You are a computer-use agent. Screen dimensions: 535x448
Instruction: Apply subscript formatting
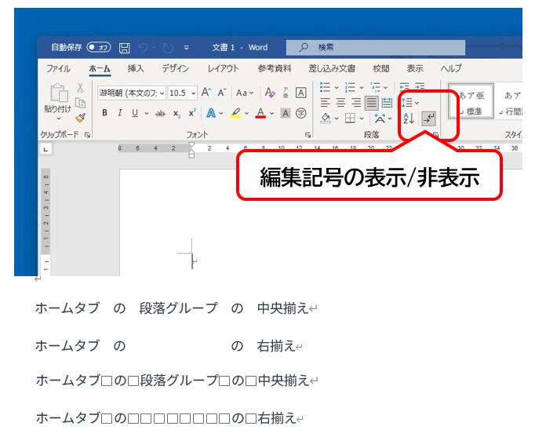[177, 113]
